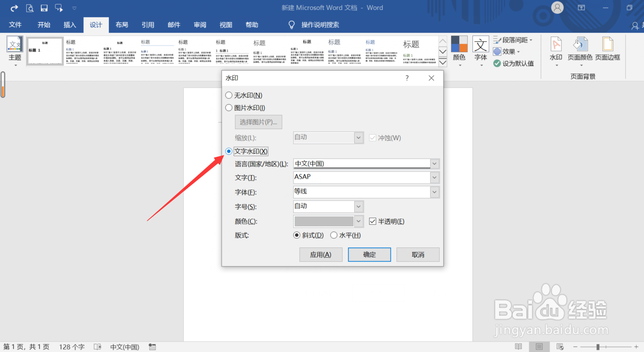Click 操作说明搜索 search box
Viewport: 644px width, 352px height.
[320, 25]
